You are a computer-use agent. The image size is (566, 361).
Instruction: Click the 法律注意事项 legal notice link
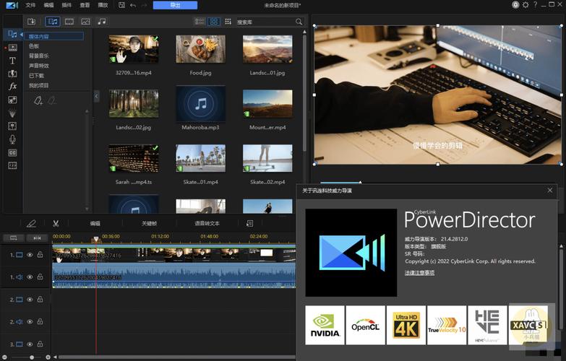pos(419,273)
